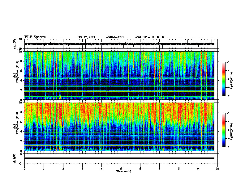Click the 'VLF Spectra' title text

pyautogui.click(x=35, y=37)
